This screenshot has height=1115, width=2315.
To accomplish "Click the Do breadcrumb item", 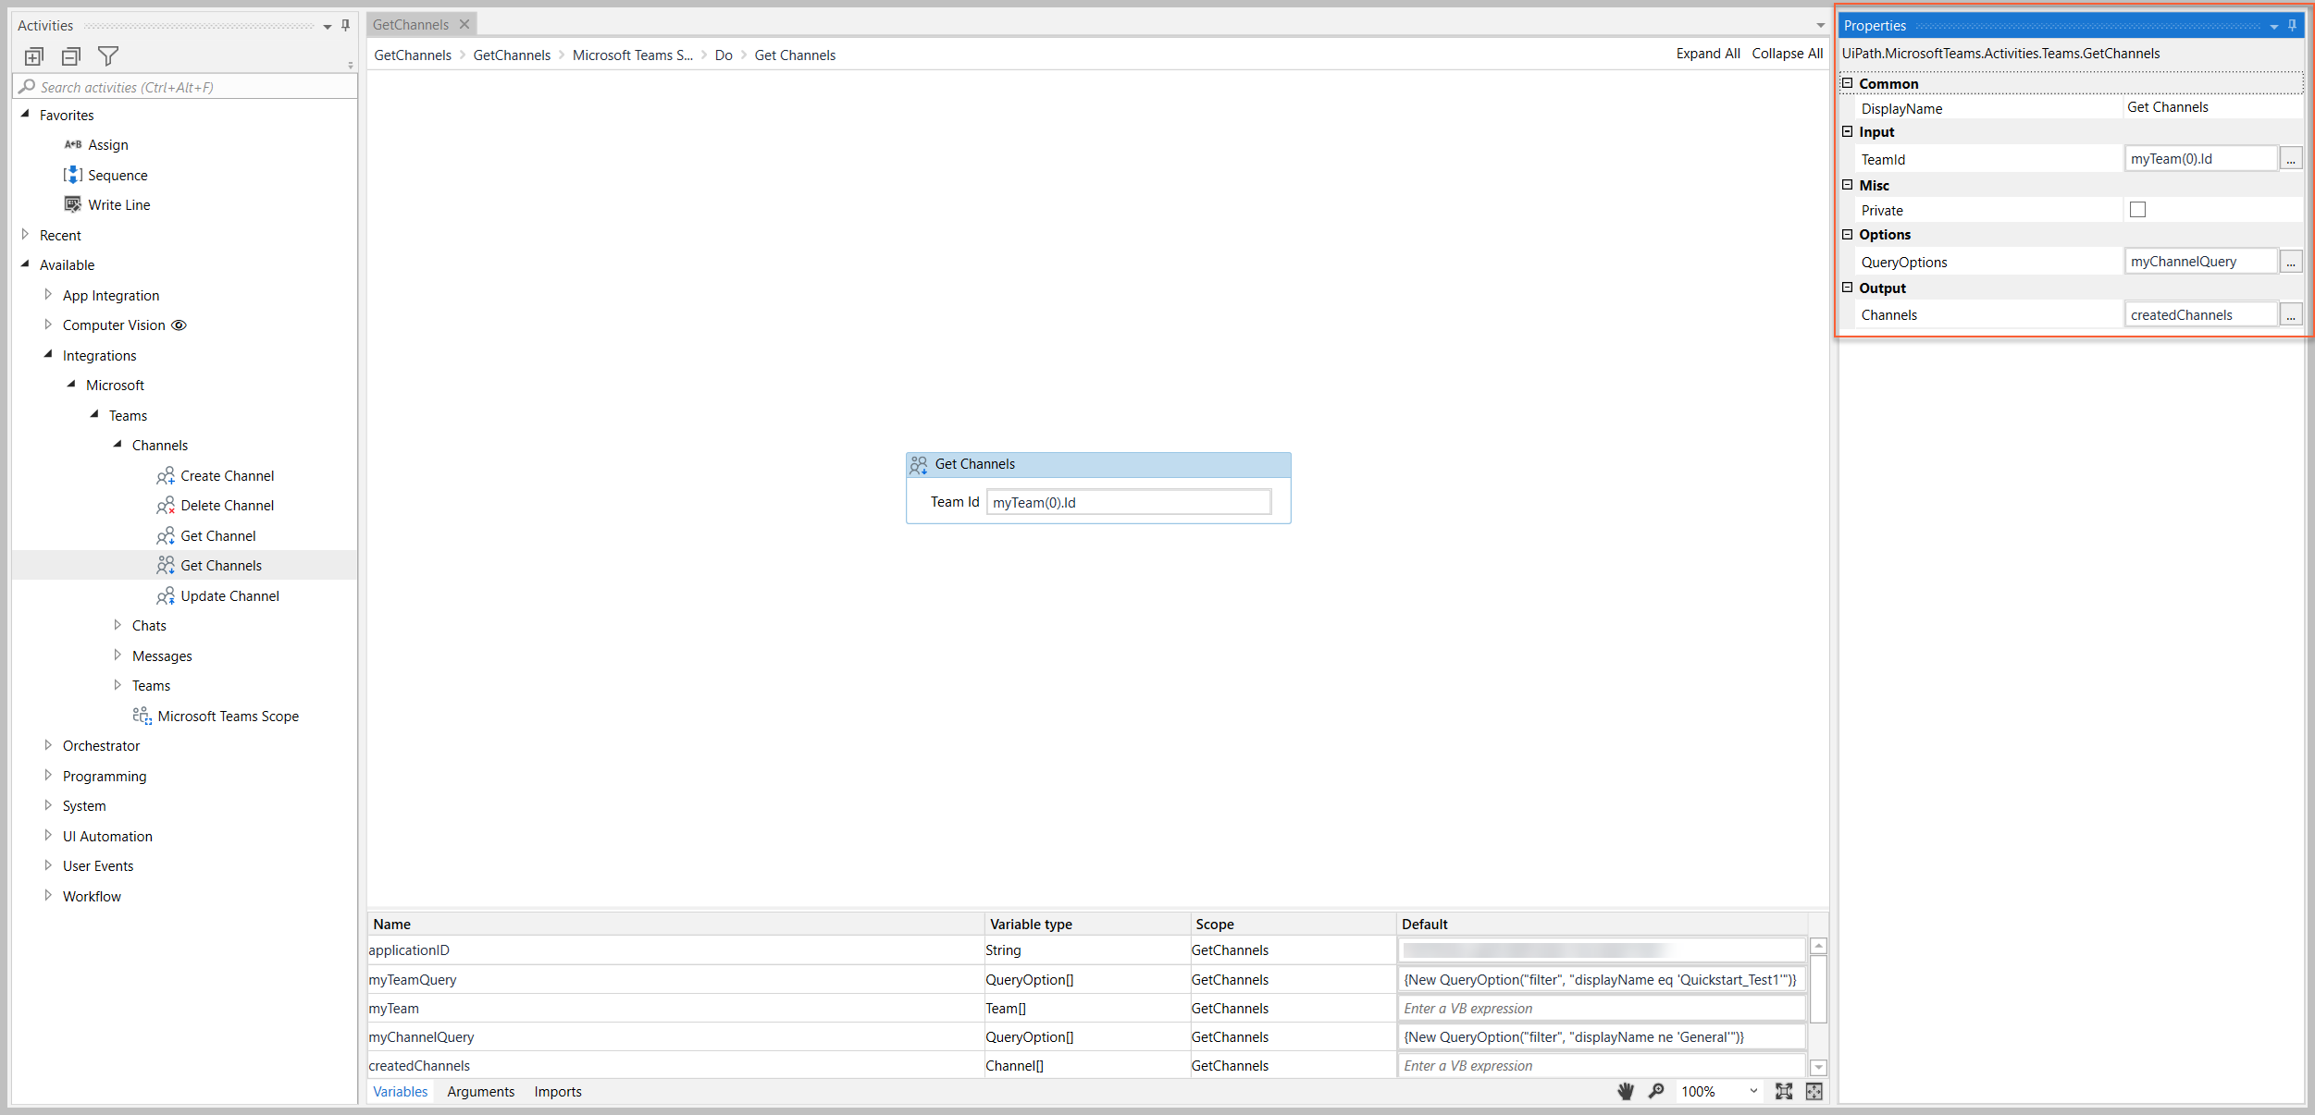I will [724, 55].
